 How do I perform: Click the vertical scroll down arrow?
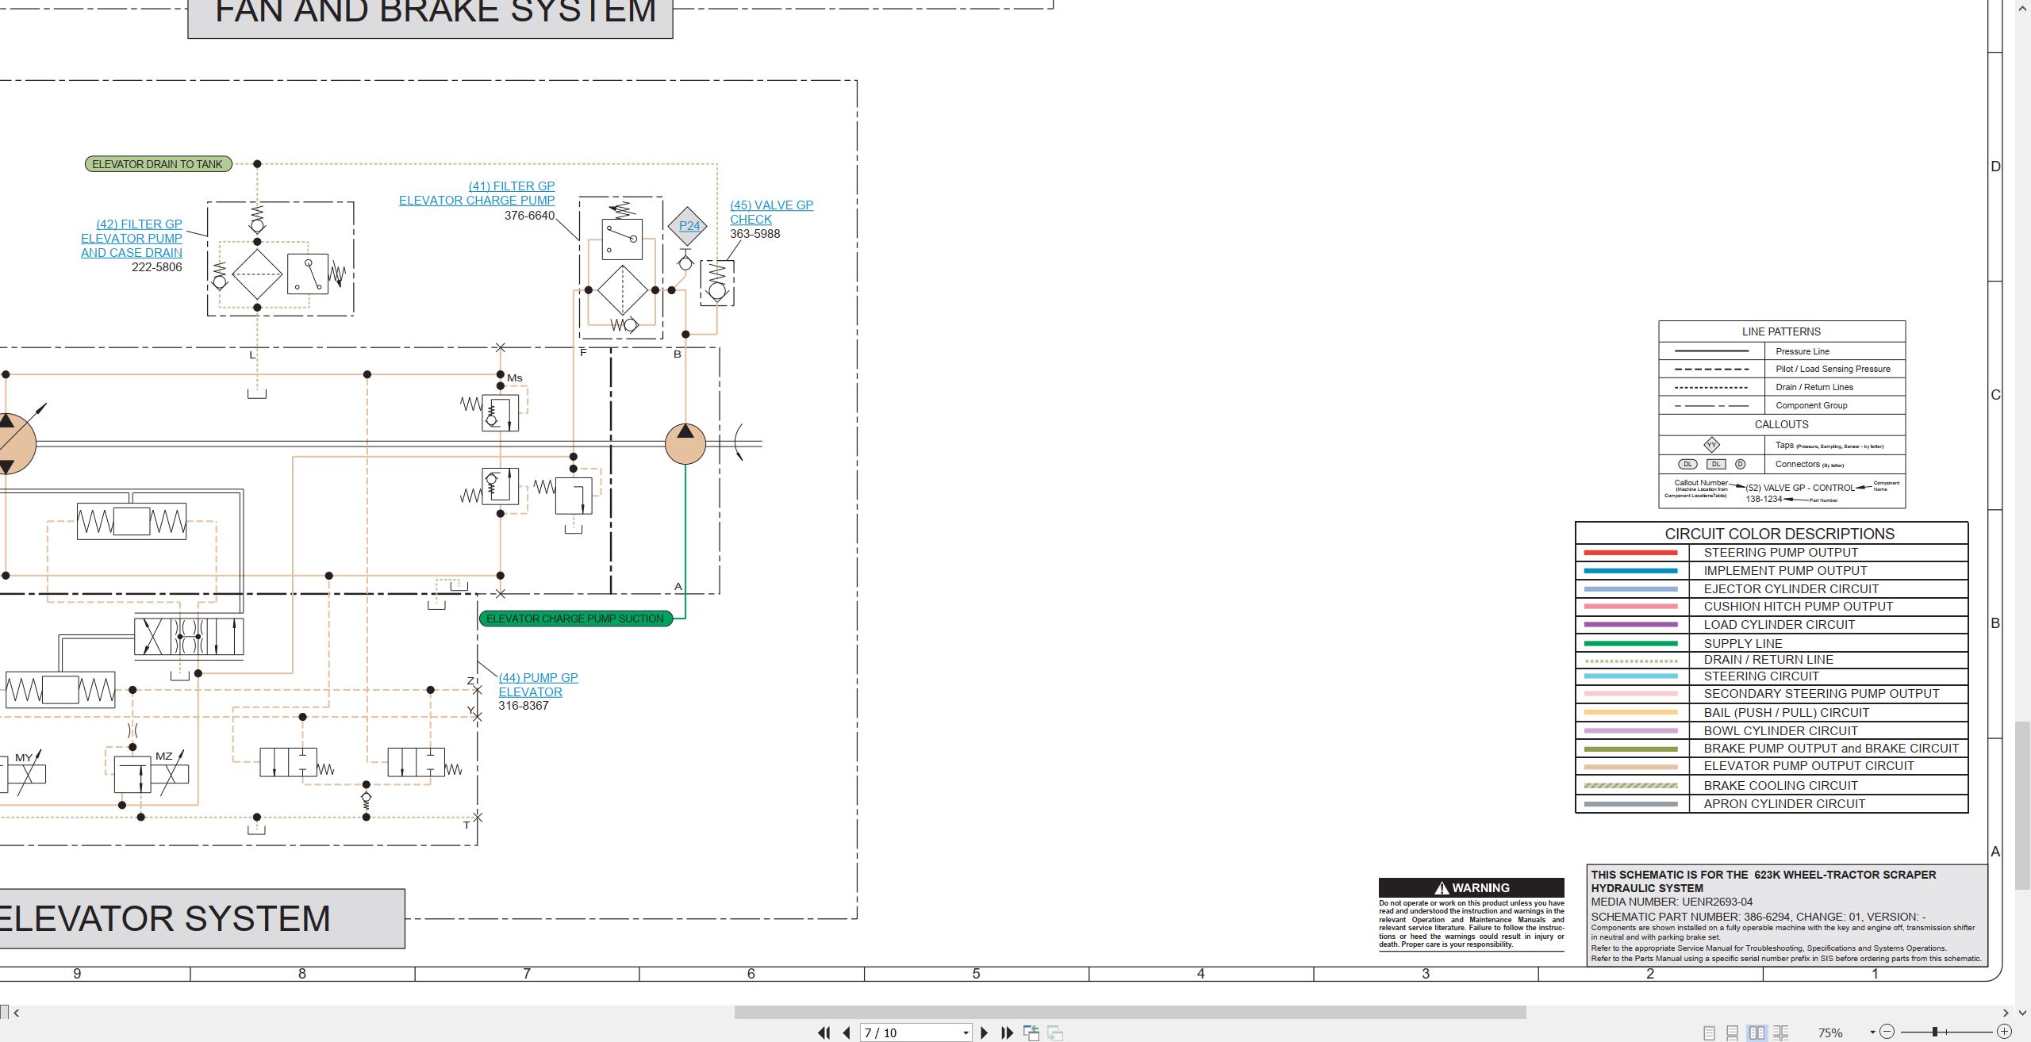2022,1012
